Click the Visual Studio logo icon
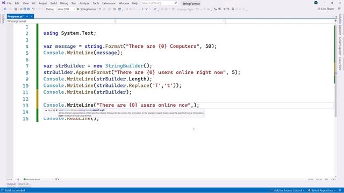Image resolution: width=344 pixels, height=193 pixels. click(x=4, y=3)
